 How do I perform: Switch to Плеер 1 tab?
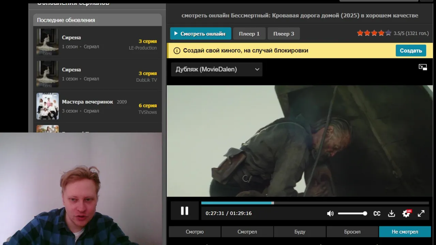(249, 34)
